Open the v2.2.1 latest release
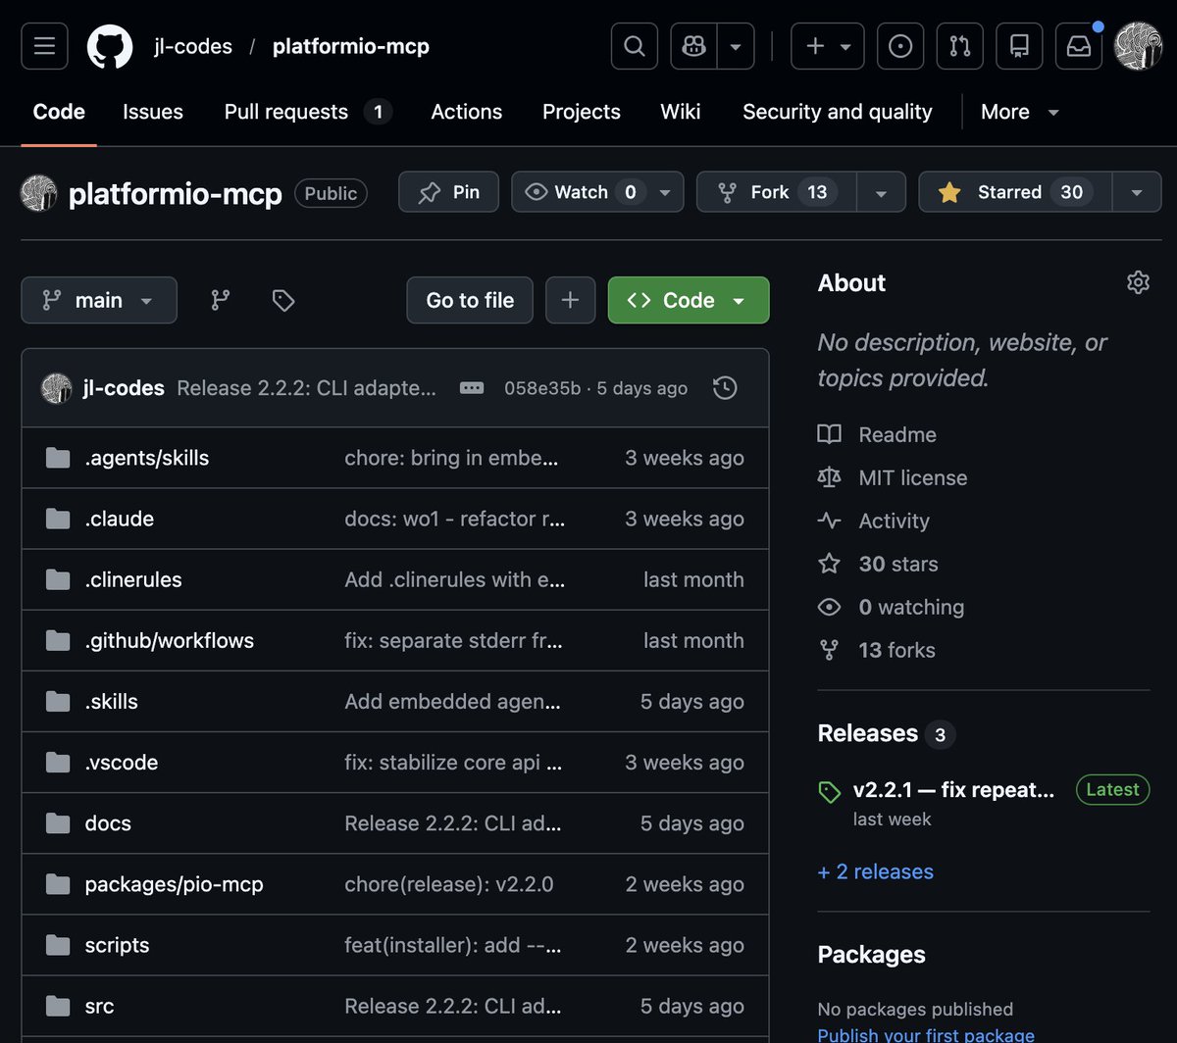Image resolution: width=1177 pixels, height=1043 pixels. [953, 790]
